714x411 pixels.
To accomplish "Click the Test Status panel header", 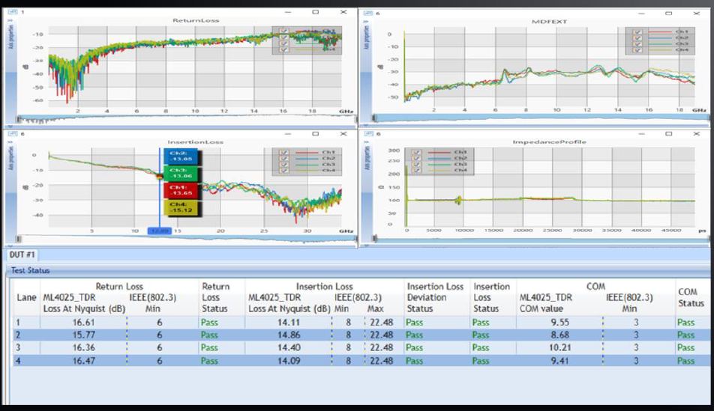I will point(30,270).
